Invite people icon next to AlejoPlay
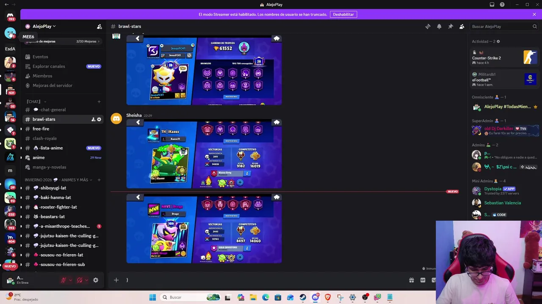The width and height of the screenshot is (542, 304). coord(100,26)
